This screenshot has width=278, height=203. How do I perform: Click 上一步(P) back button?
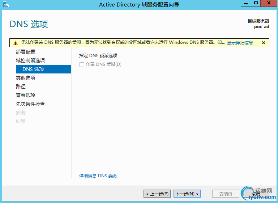pos(157,194)
